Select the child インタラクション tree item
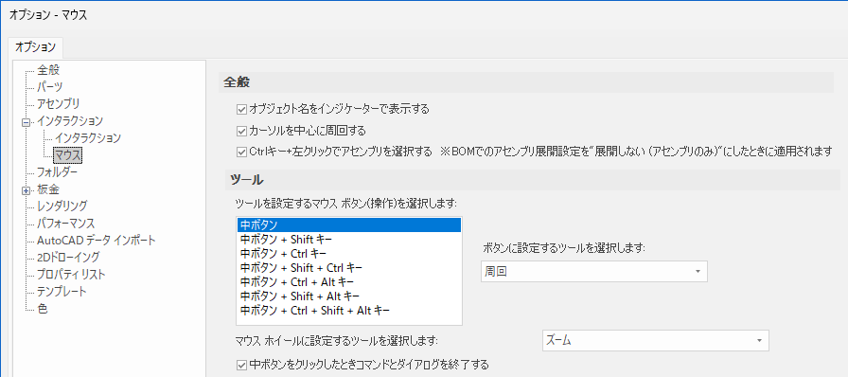The width and height of the screenshot is (848, 377). (x=87, y=138)
